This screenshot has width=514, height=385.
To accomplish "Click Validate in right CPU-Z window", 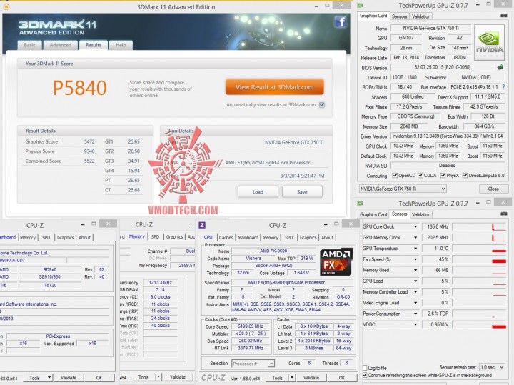I will (x=311, y=378).
